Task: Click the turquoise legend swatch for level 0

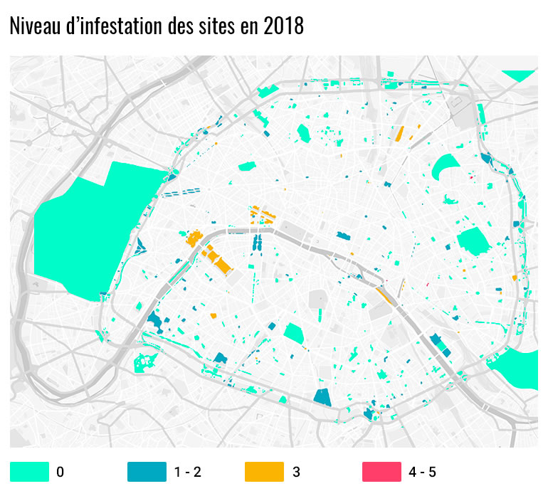Action: pos(29,472)
